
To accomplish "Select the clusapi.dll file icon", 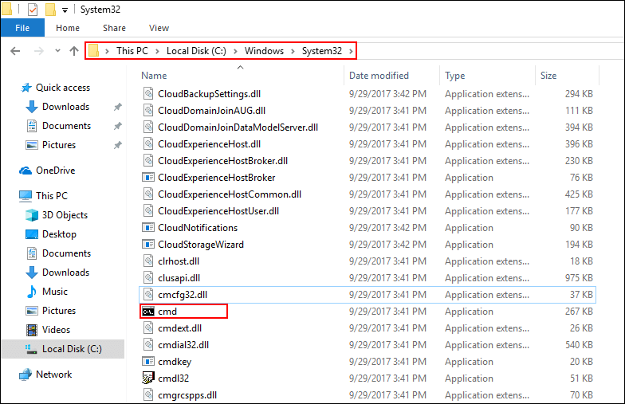I will [x=148, y=277].
